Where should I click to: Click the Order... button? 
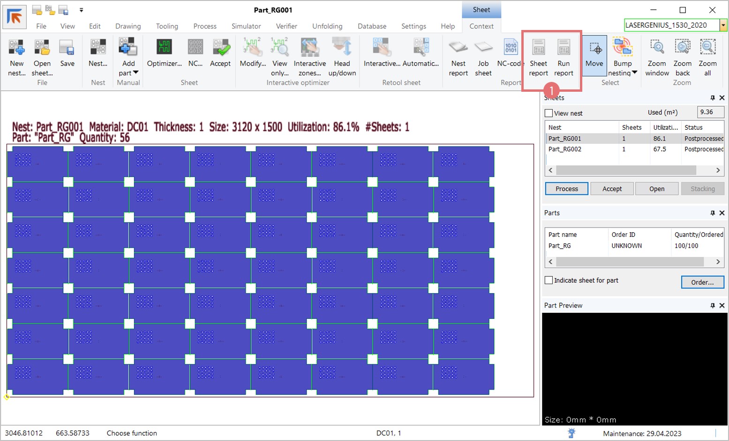coord(702,282)
